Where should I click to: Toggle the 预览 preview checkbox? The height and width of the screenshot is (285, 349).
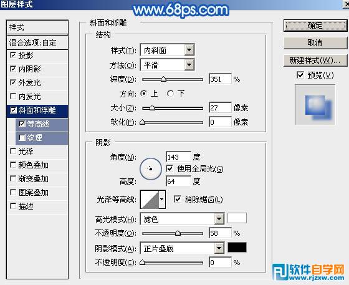coord(300,75)
